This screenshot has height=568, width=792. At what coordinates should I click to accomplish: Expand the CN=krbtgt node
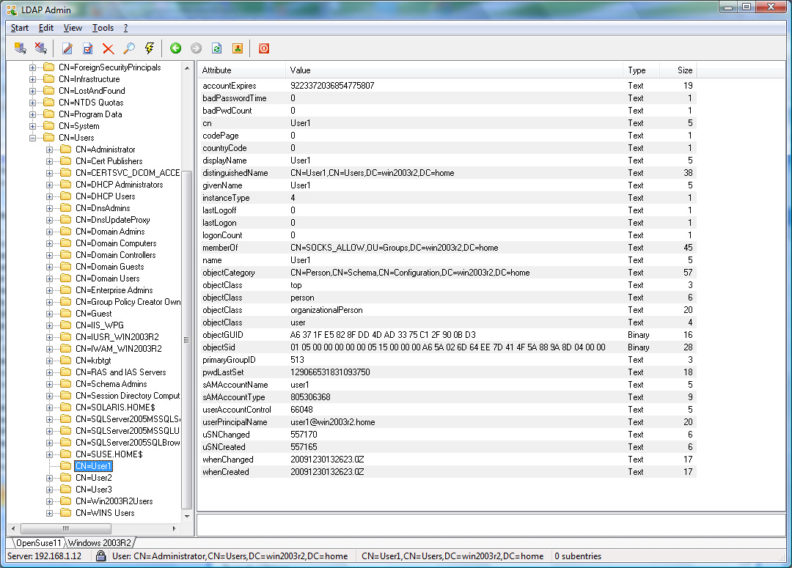pyautogui.click(x=50, y=361)
